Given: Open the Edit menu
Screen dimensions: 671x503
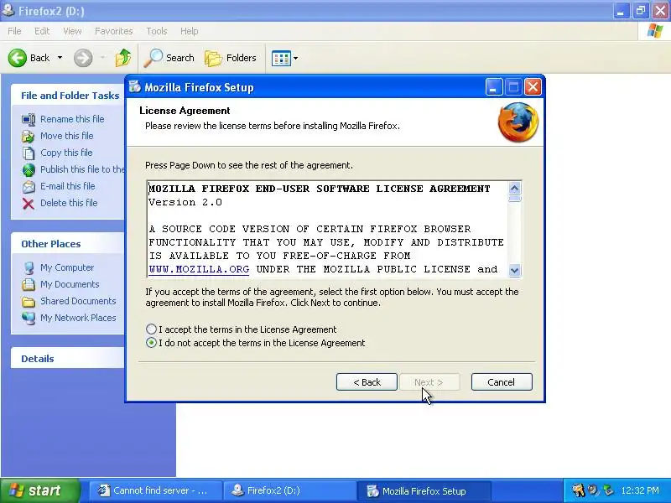Looking at the screenshot, I should (x=42, y=31).
